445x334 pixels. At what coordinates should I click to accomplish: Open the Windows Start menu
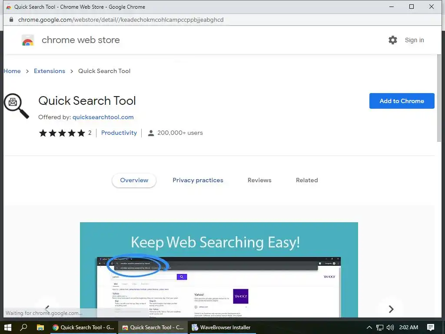tap(8, 327)
